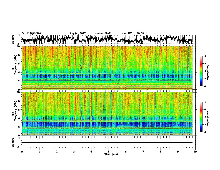Click the ch.1 color scale bar

tap(201, 71)
